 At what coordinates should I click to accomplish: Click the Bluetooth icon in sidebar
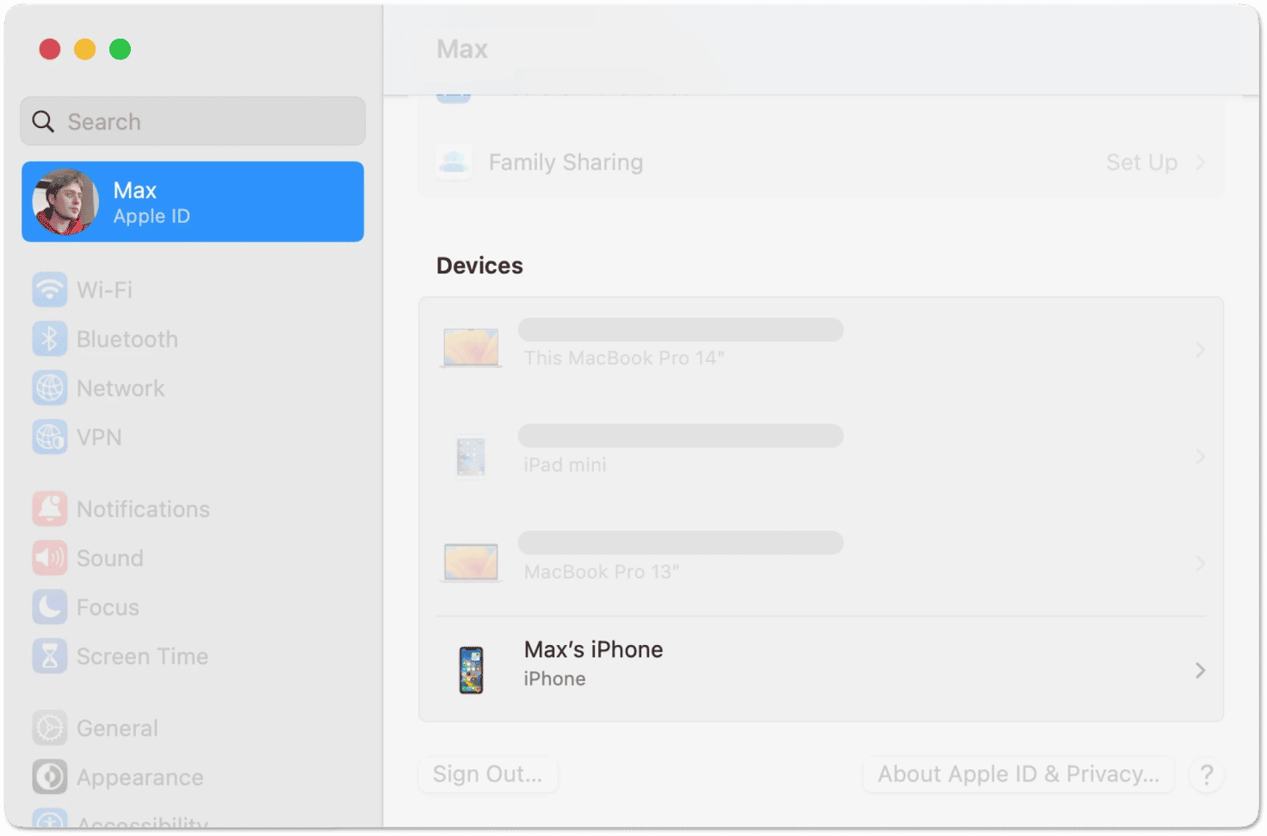tap(50, 339)
